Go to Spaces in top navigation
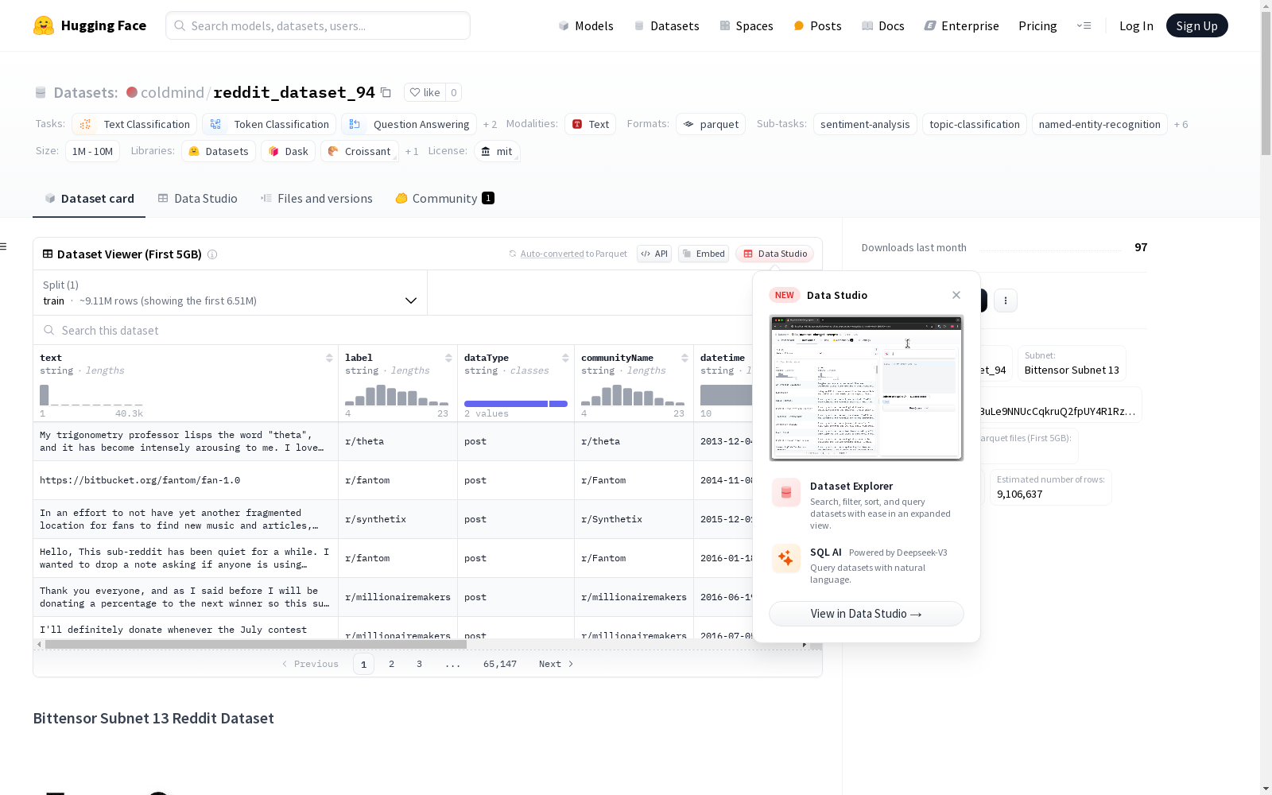The image size is (1272, 795). tap(746, 25)
